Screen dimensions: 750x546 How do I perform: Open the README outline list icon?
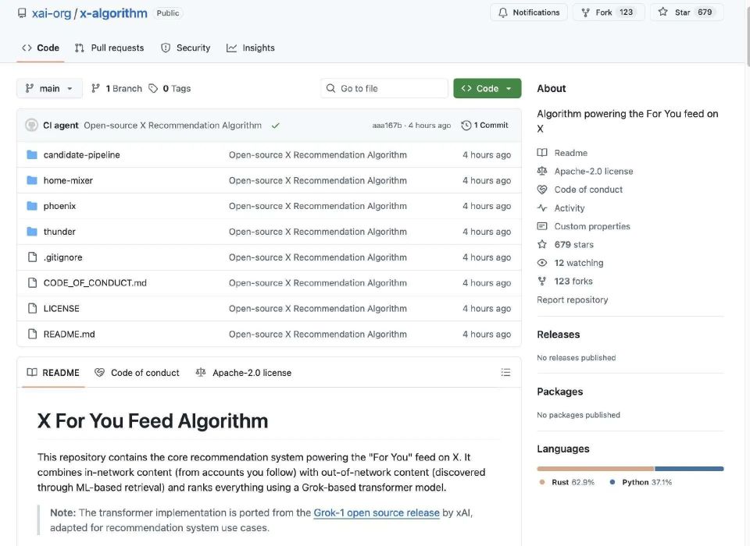[505, 373]
